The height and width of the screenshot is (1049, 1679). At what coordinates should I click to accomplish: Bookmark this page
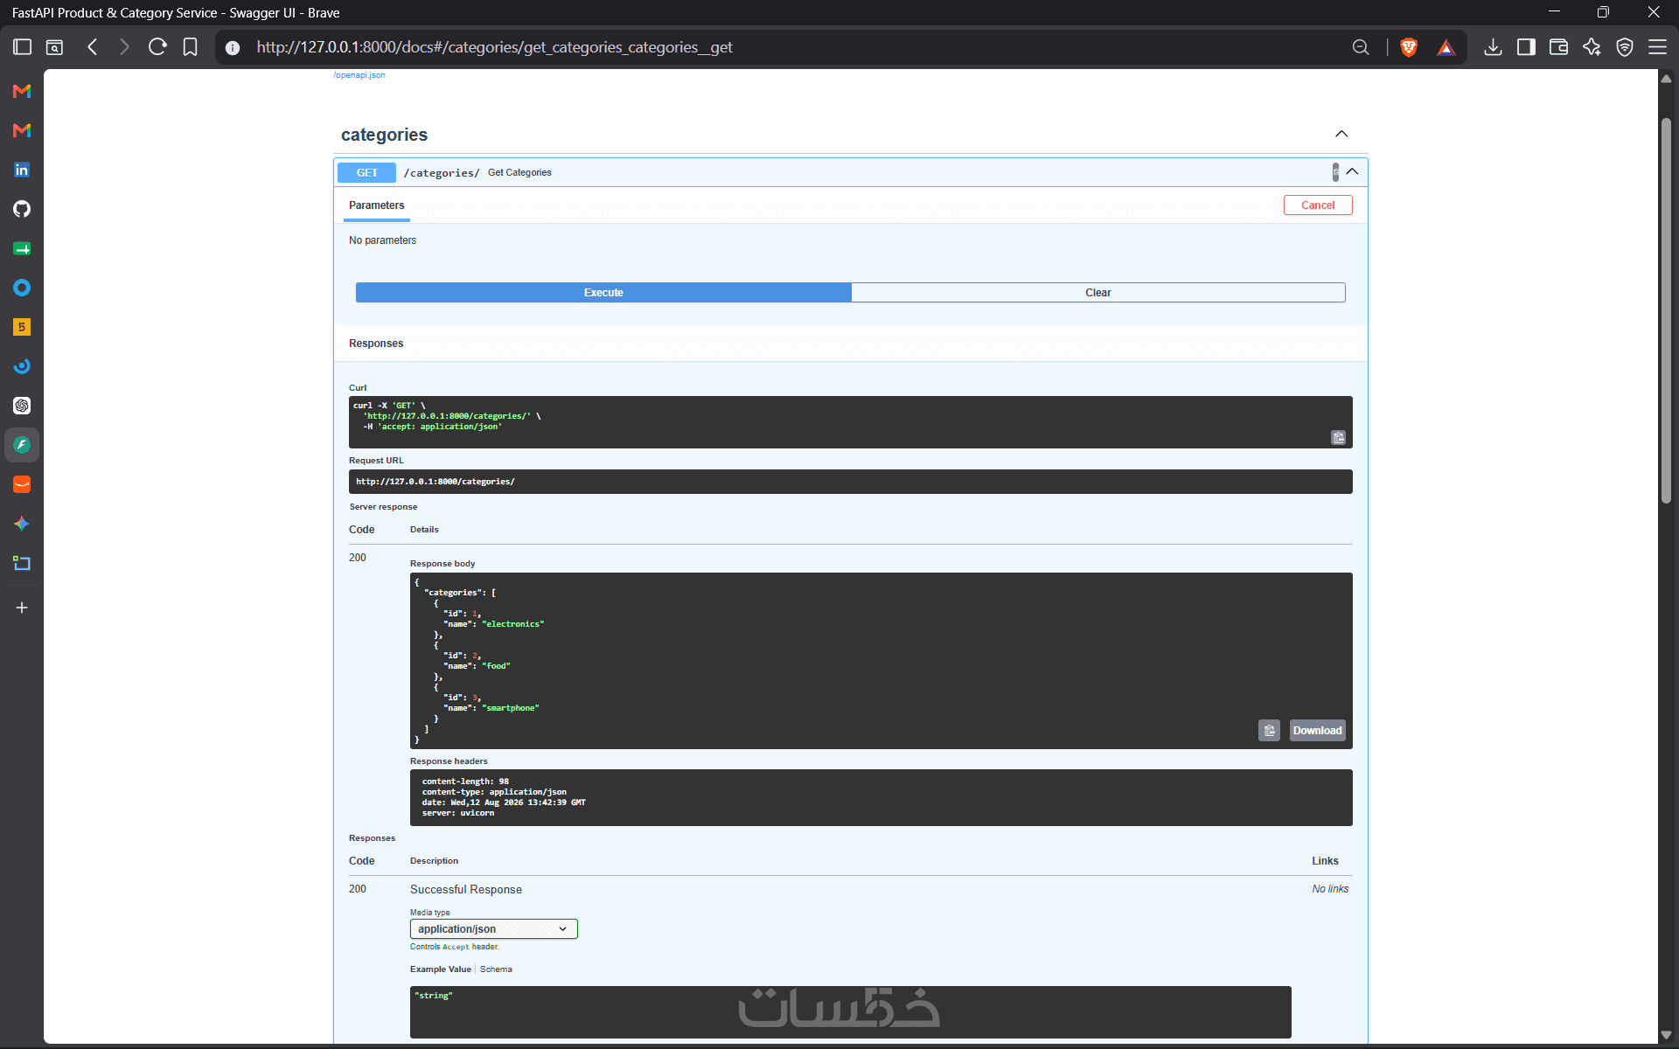point(190,47)
